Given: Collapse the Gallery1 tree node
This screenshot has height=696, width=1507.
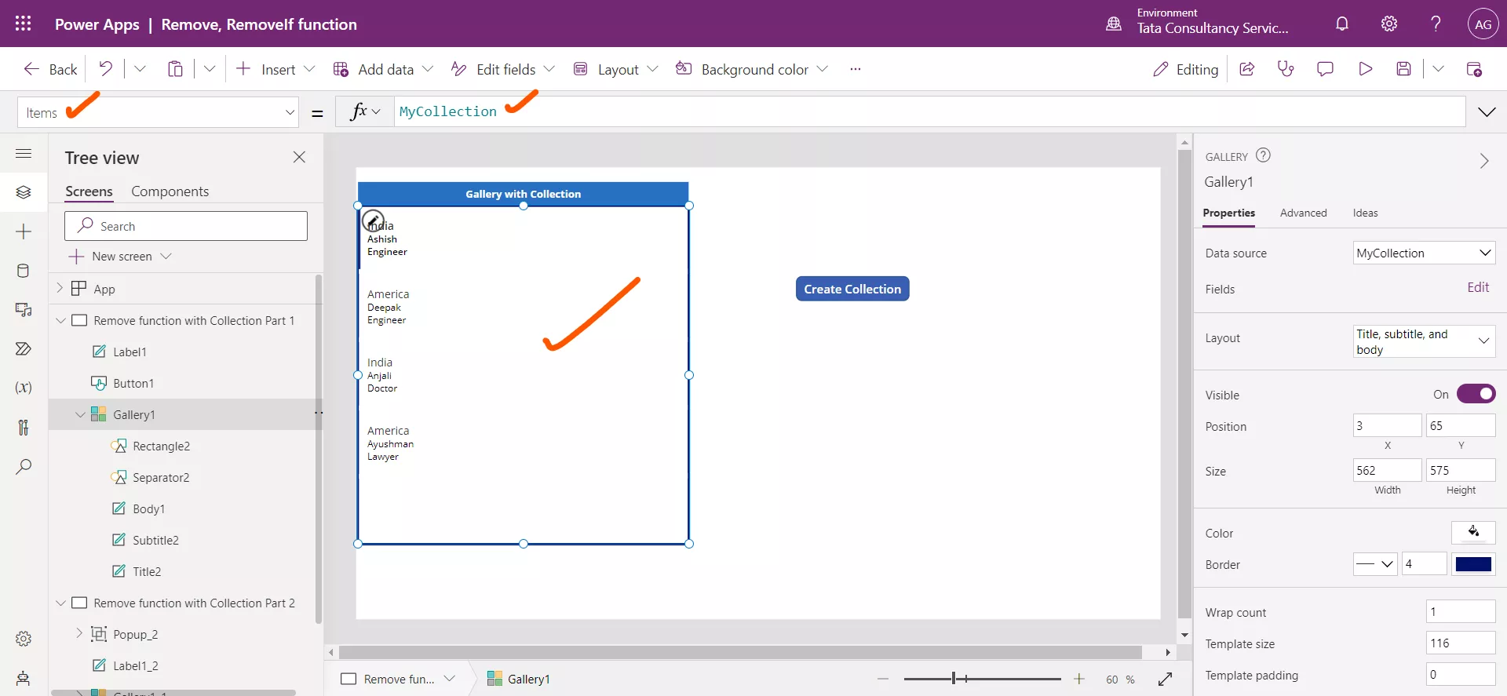Looking at the screenshot, I should point(80,414).
